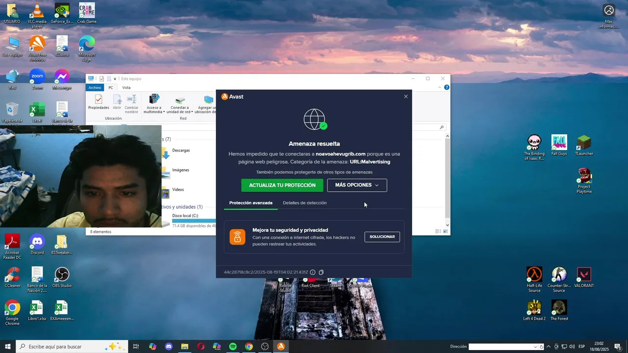Select the CCleaner desktop icon

12,277
